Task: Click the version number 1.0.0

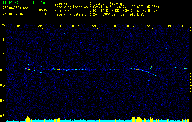Action: pyautogui.click(x=42, y=3)
